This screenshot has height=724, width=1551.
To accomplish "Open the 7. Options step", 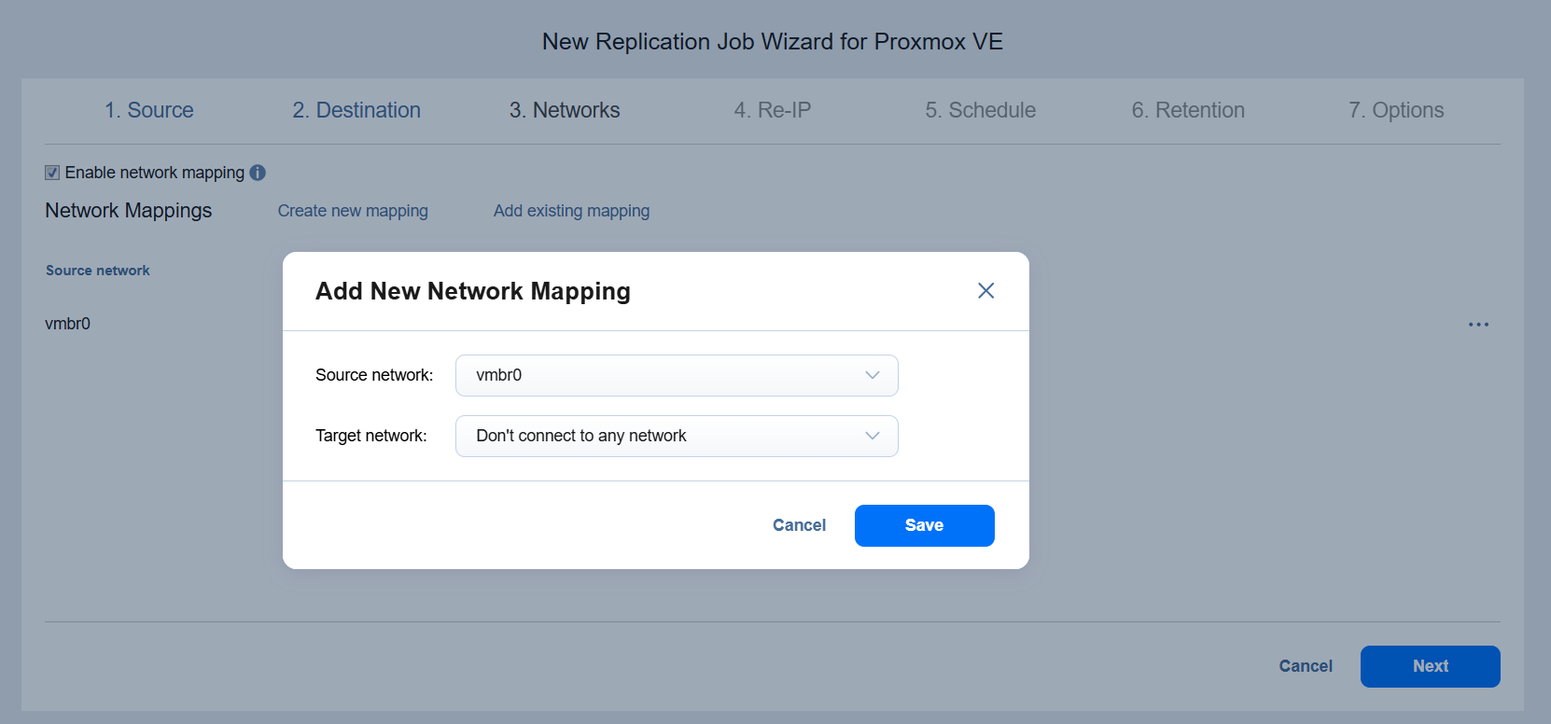I will (1396, 110).
